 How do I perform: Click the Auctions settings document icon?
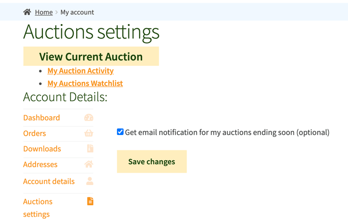(x=90, y=201)
